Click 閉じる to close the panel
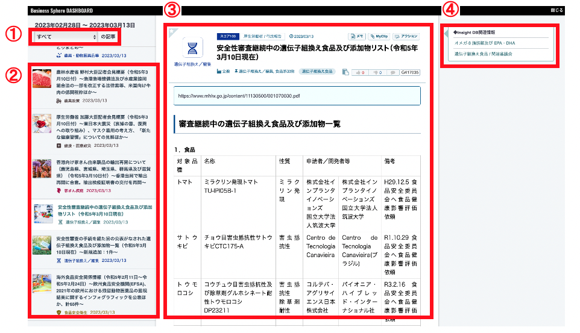580x333 pixels. 556,10
